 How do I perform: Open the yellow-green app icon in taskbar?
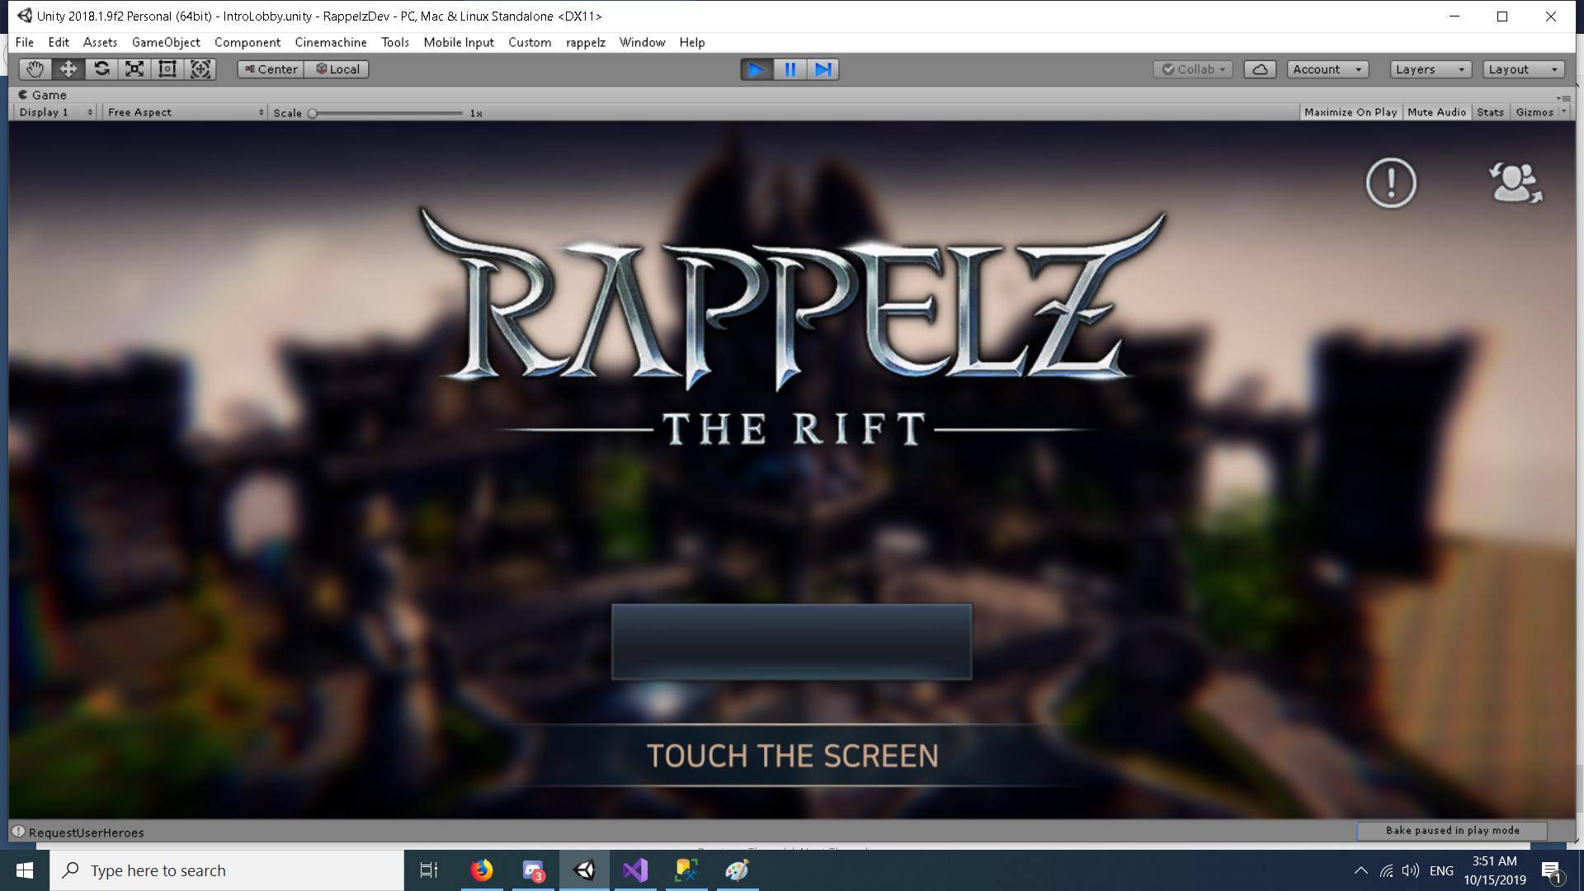(x=686, y=870)
